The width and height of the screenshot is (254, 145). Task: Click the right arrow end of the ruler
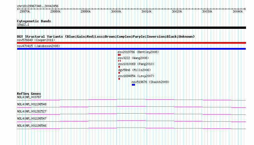point(245,9)
